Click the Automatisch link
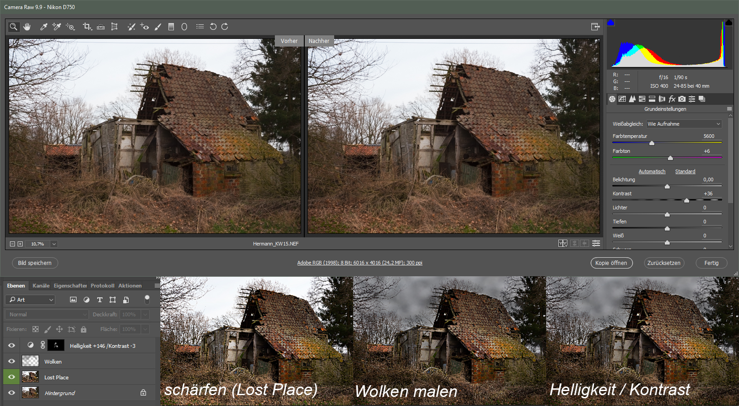Viewport: 739px width, 406px height. click(652, 171)
